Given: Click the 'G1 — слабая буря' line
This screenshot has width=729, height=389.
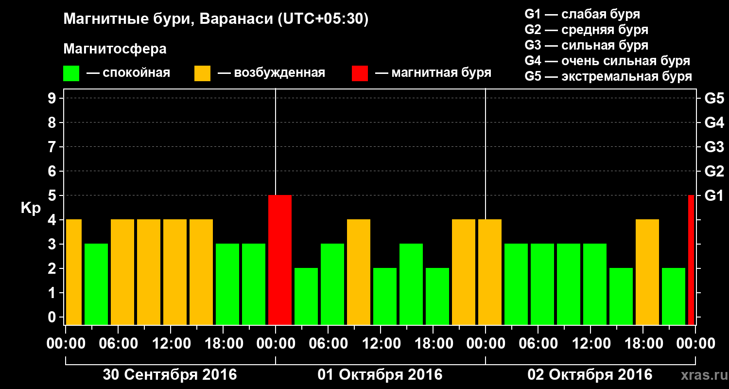Looking at the screenshot, I should 582,14.
